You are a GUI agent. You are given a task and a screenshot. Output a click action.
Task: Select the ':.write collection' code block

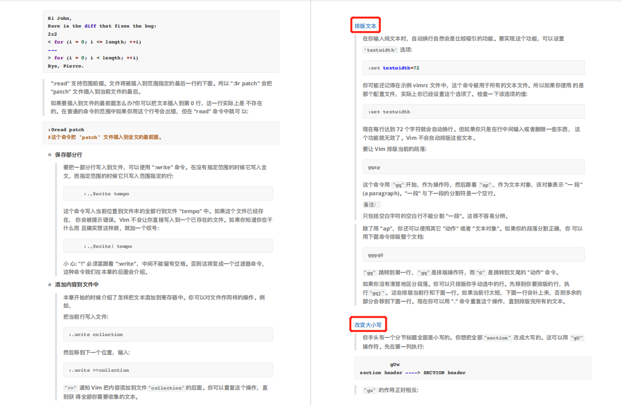tap(168, 335)
